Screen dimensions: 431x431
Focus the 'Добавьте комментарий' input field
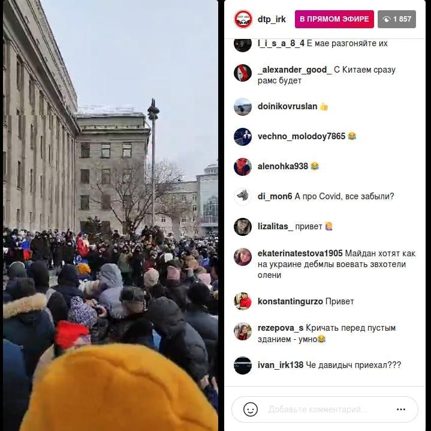tap(318, 409)
